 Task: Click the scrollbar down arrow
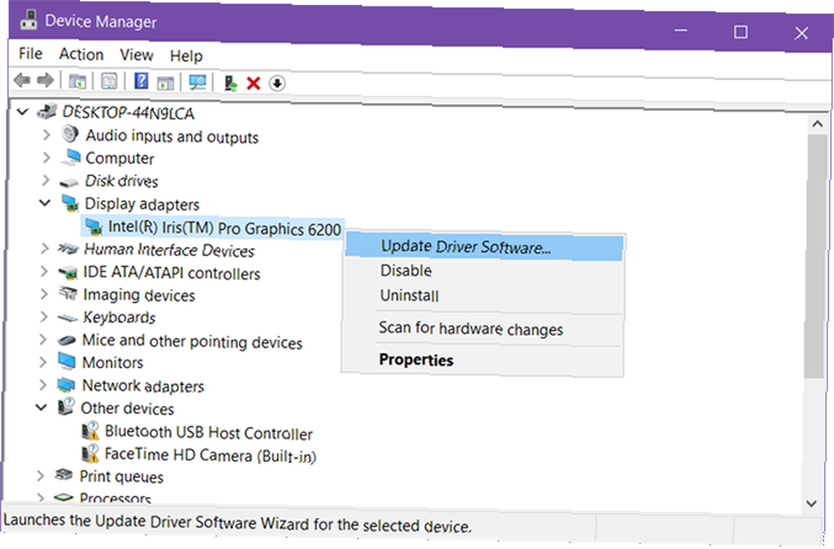tap(811, 503)
